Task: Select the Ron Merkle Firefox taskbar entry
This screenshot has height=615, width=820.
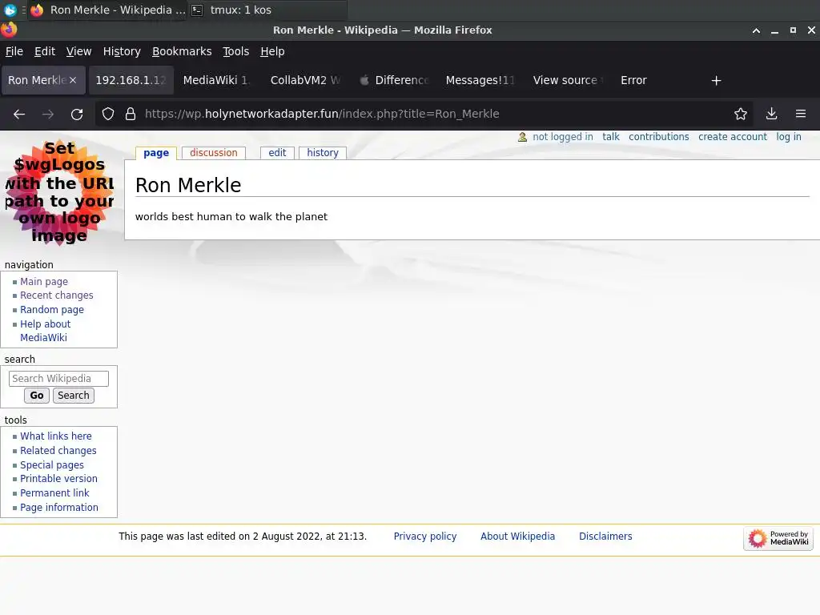Action: point(108,10)
